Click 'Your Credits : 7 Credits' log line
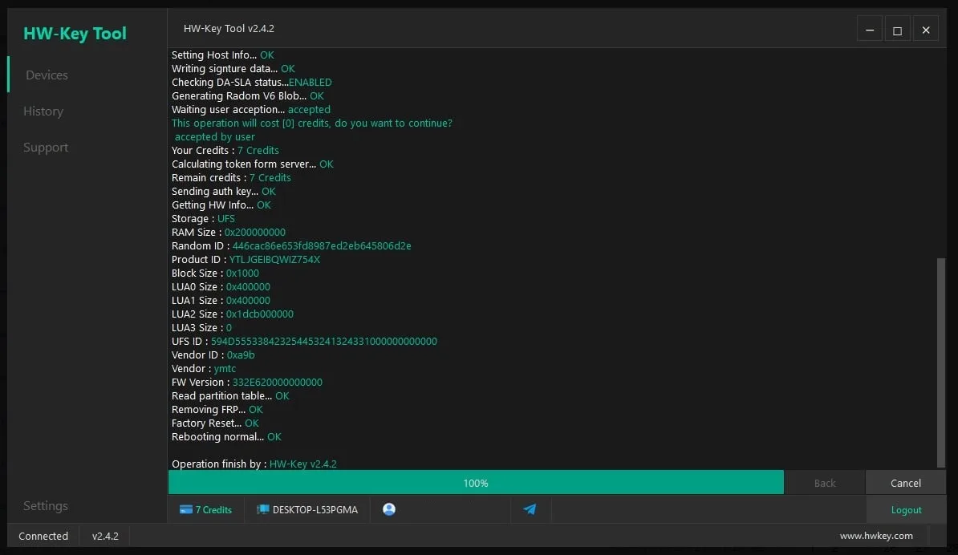The height and width of the screenshot is (555, 958). coord(225,150)
